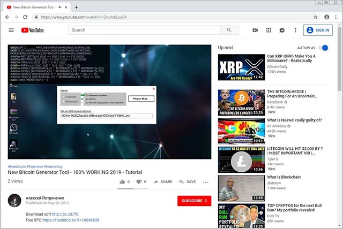Open more actions ellipsis under video

point(206,182)
